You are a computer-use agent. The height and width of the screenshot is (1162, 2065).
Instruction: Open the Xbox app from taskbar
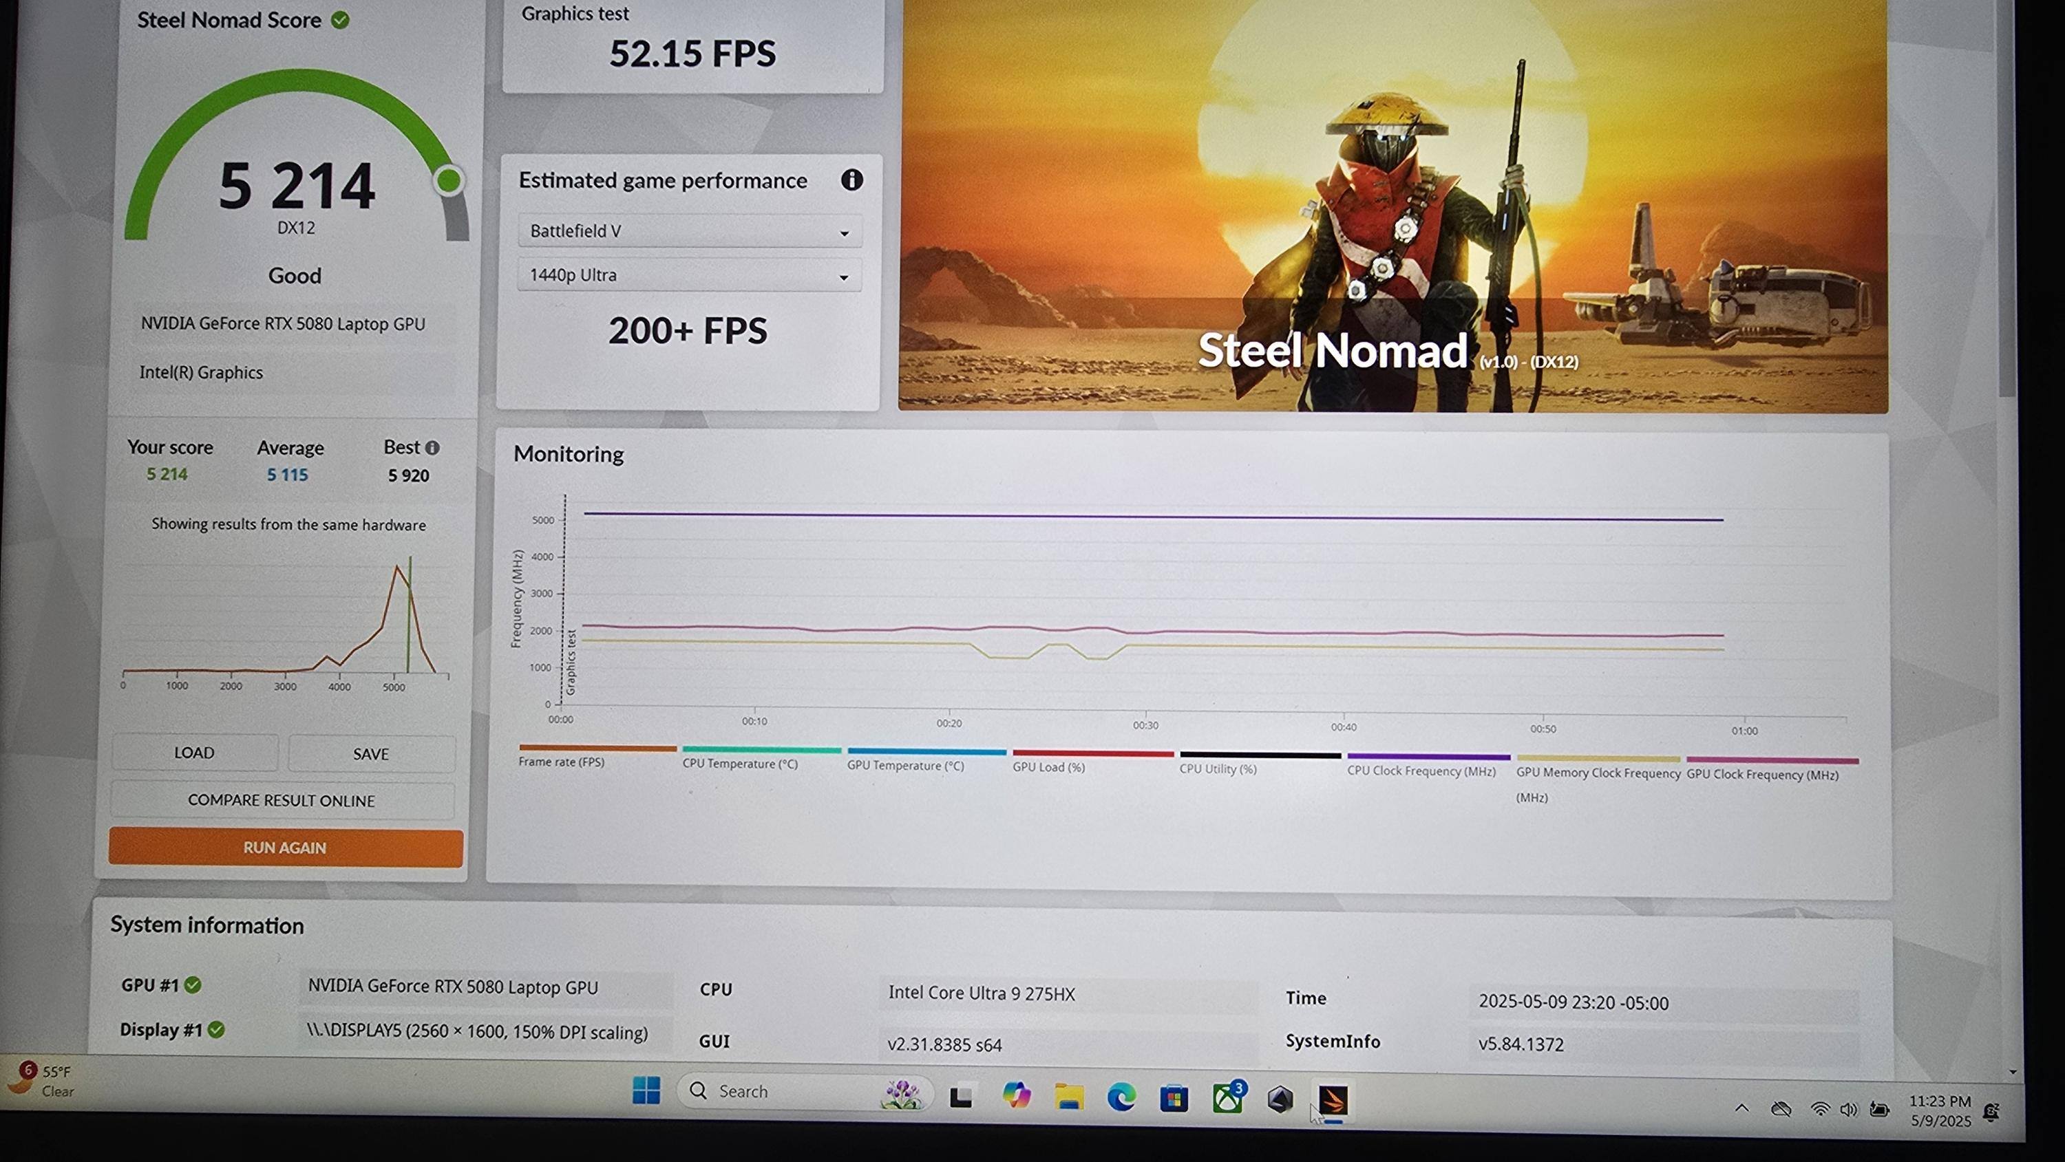(x=1227, y=1098)
